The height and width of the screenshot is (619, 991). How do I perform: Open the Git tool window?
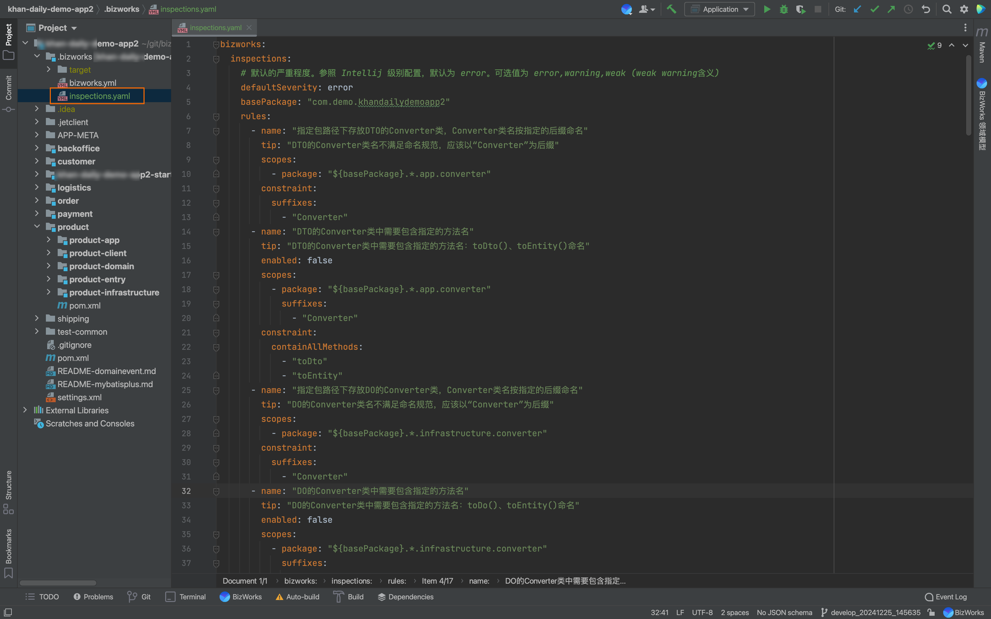pos(139,597)
